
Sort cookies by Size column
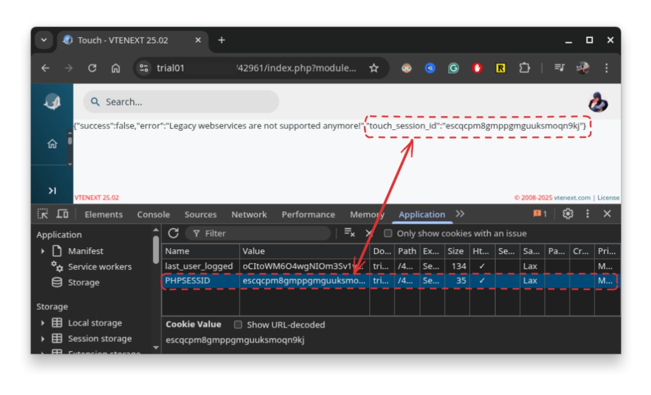coord(457,251)
